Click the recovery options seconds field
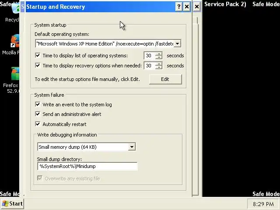Viewport: 280px width, 210px height. [x=150, y=66]
